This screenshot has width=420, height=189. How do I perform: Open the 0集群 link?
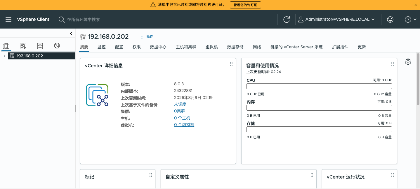(180, 111)
